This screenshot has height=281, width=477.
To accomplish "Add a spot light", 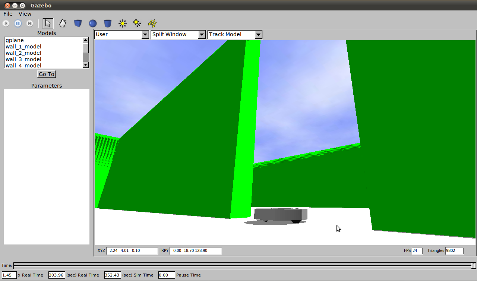I will 137,23.
